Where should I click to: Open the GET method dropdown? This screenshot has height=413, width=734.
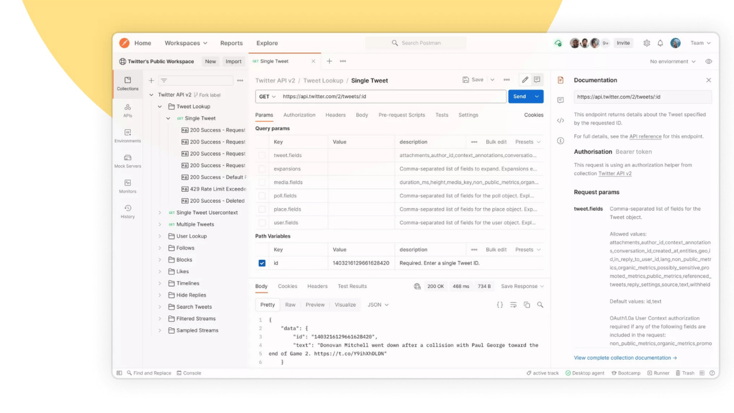tap(267, 96)
